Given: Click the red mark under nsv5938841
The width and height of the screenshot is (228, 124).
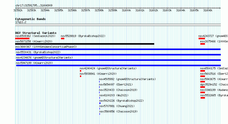Looking at the screenshot, I should click(80, 76).
